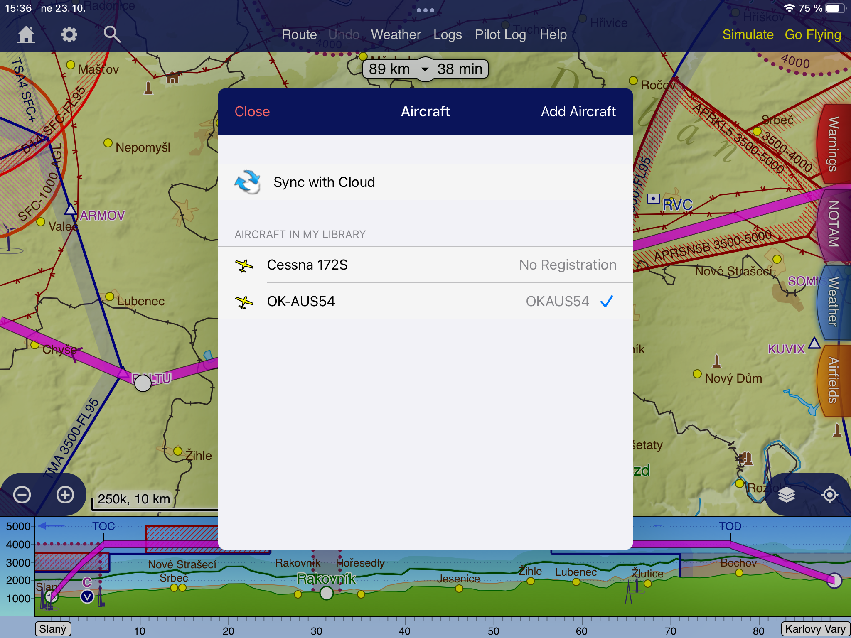Expand the Warnings side tab
The width and height of the screenshot is (851, 638).
coord(833,144)
